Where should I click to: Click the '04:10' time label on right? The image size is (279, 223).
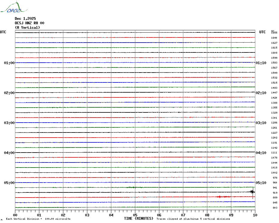pos(261,153)
